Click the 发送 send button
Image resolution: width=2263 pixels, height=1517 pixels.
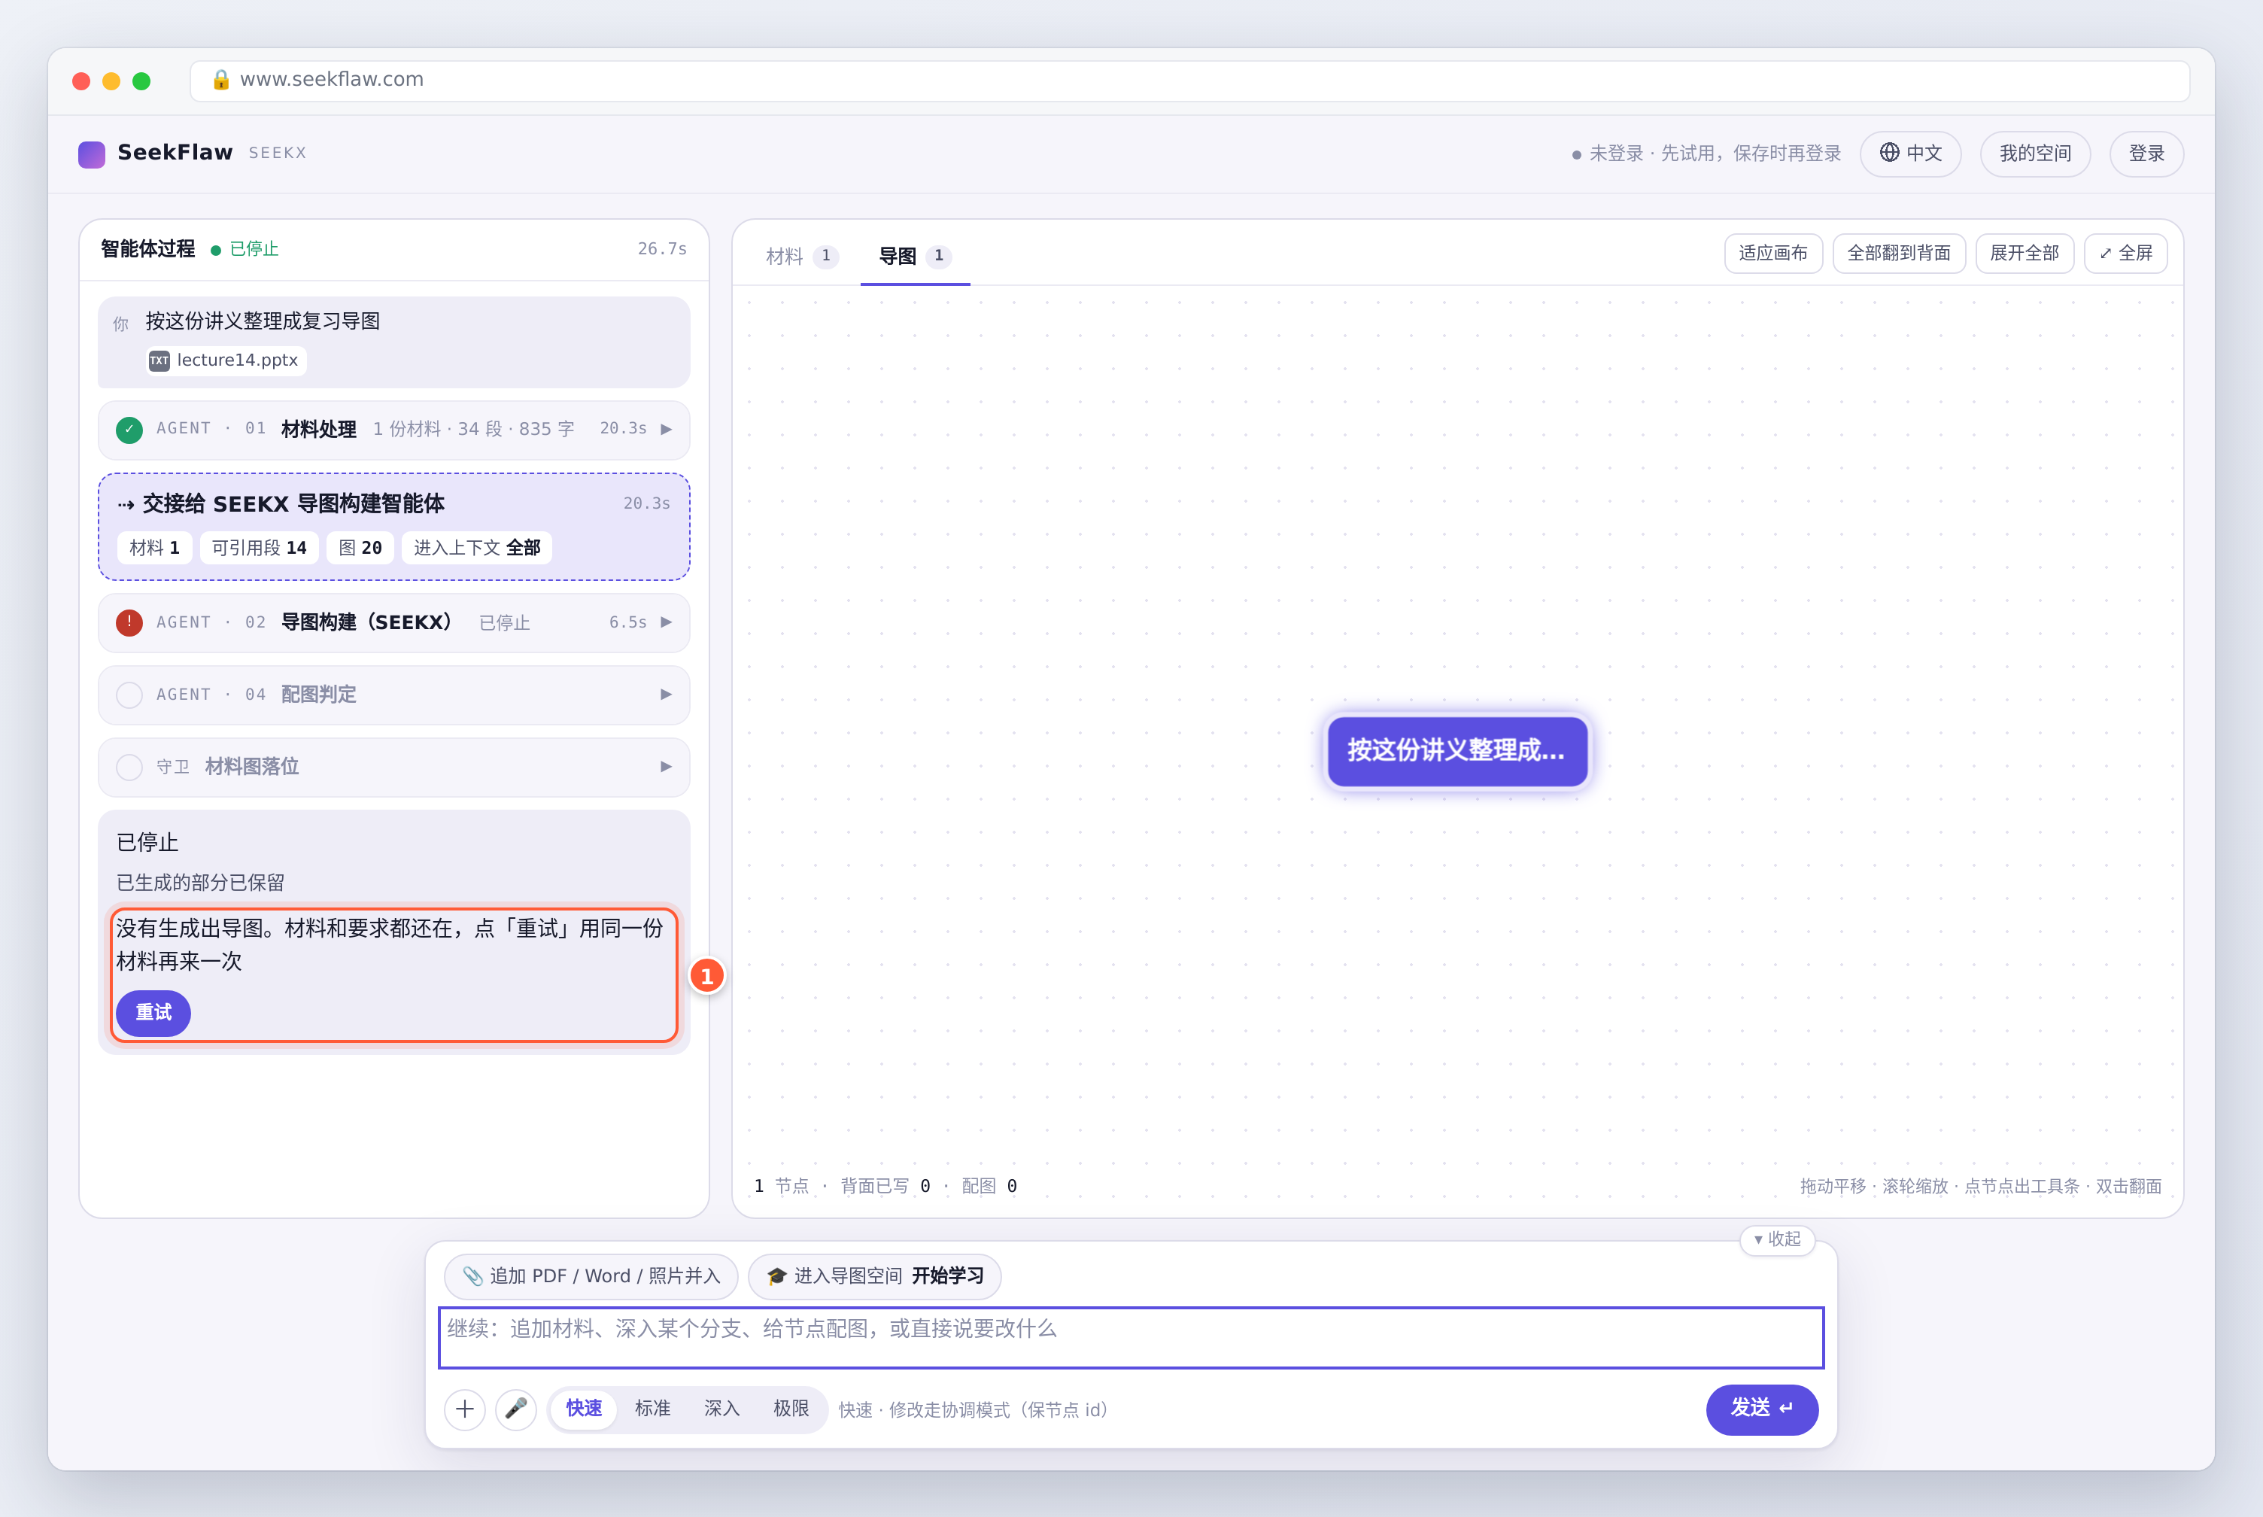(x=1762, y=1409)
